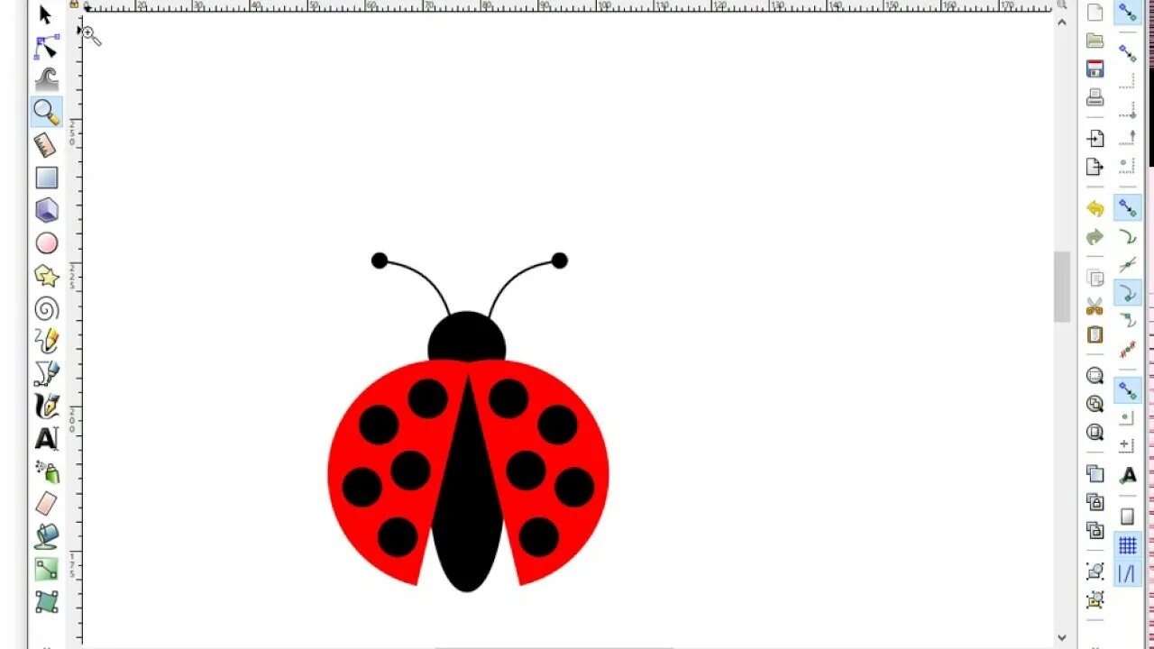Select the Paint bucket fill tool
1154x649 pixels.
pos(46,536)
